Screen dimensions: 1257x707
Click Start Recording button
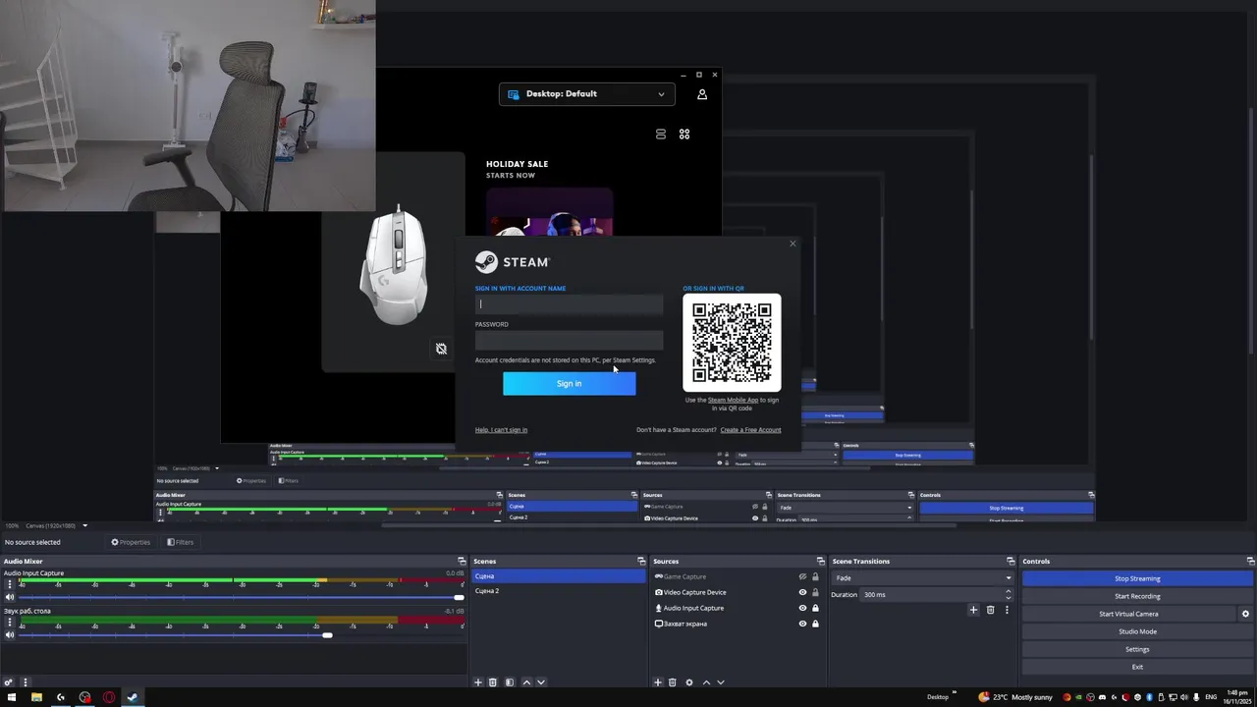pyautogui.click(x=1137, y=596)
